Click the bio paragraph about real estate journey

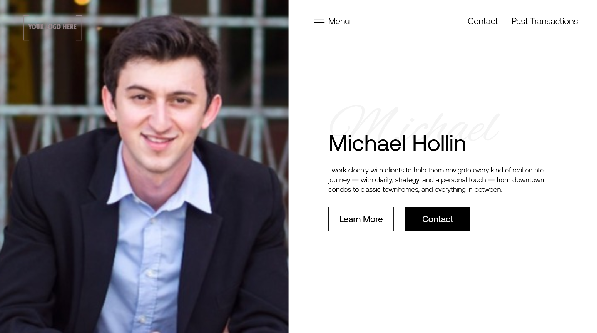pos(436,180)
